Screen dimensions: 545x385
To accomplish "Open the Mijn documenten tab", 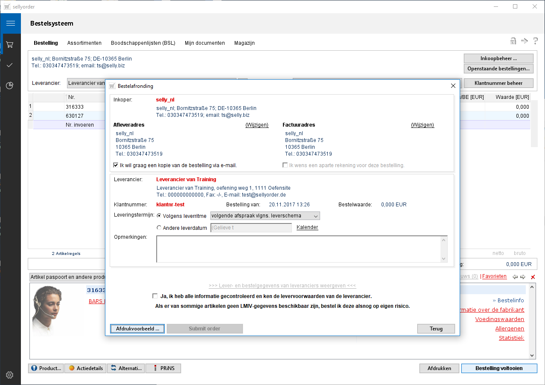I will (x=204, y=43).
